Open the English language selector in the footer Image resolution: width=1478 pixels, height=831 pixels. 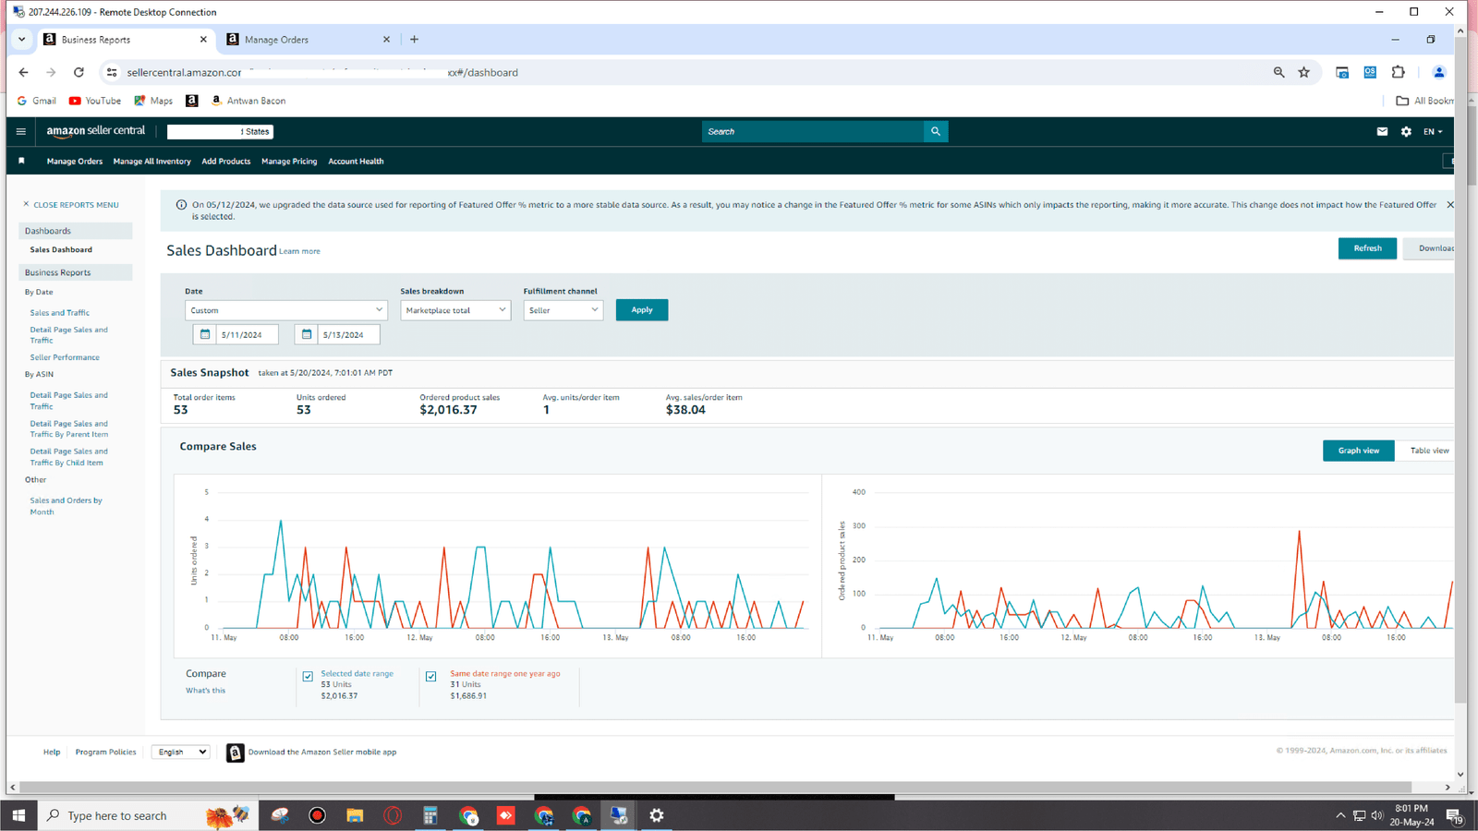click(180, 752)
